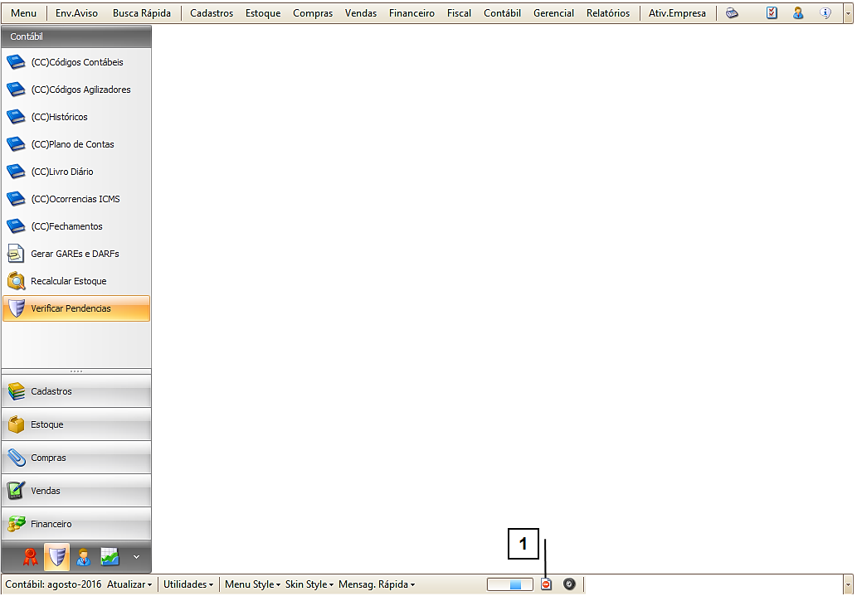Expand the Skin Style dropdown

click(309, 584)
